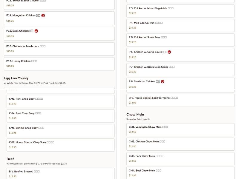Image resolution: width=239 pixels, height=179 pixels.
Task: Click spicy icon next to Szechuan Chicken
Action: (163, 81)
